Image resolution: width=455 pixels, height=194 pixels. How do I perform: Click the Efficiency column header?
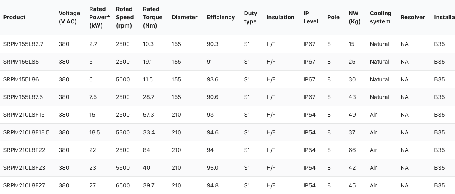pos(221,17)
